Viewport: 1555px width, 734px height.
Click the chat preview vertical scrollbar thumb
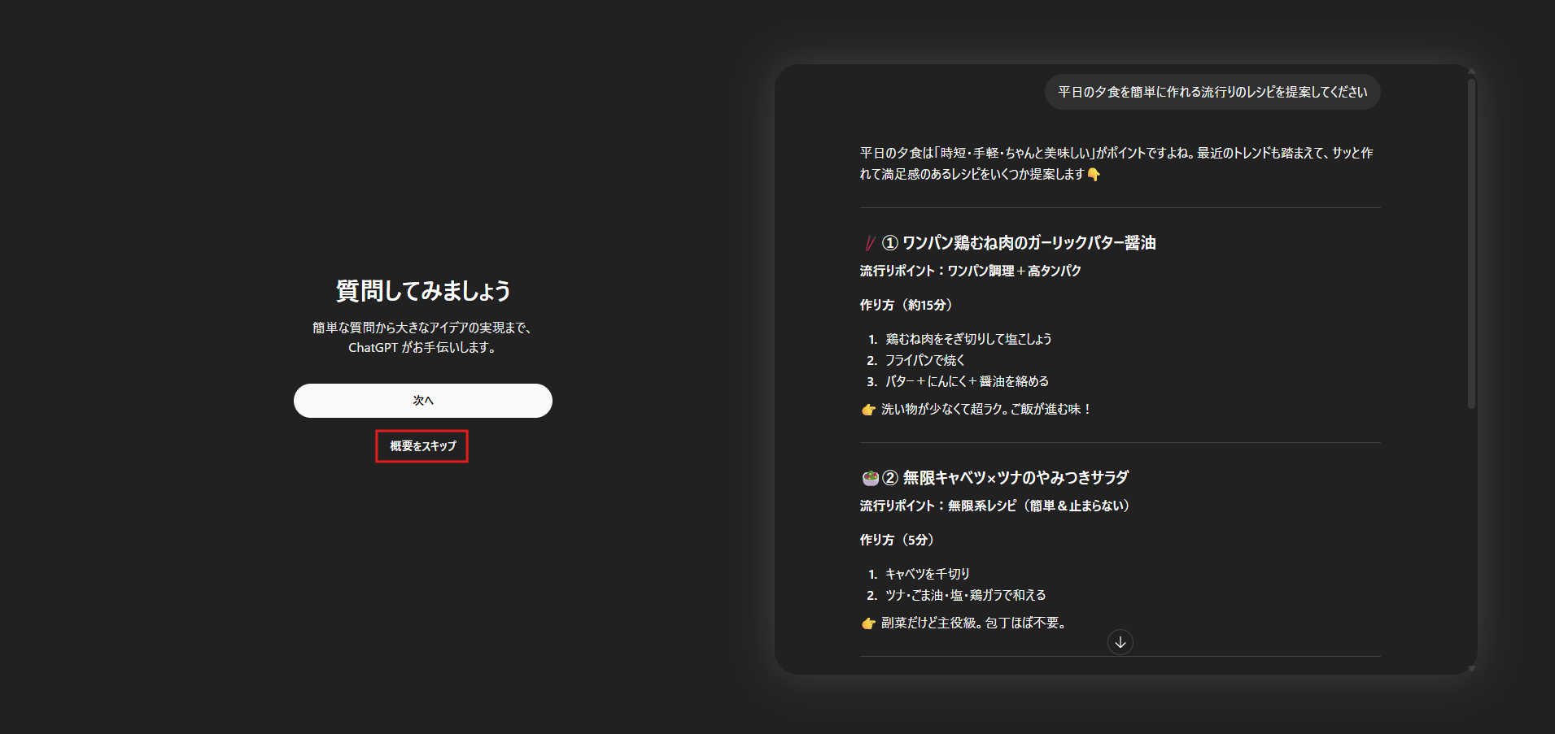pos(1470,244)
